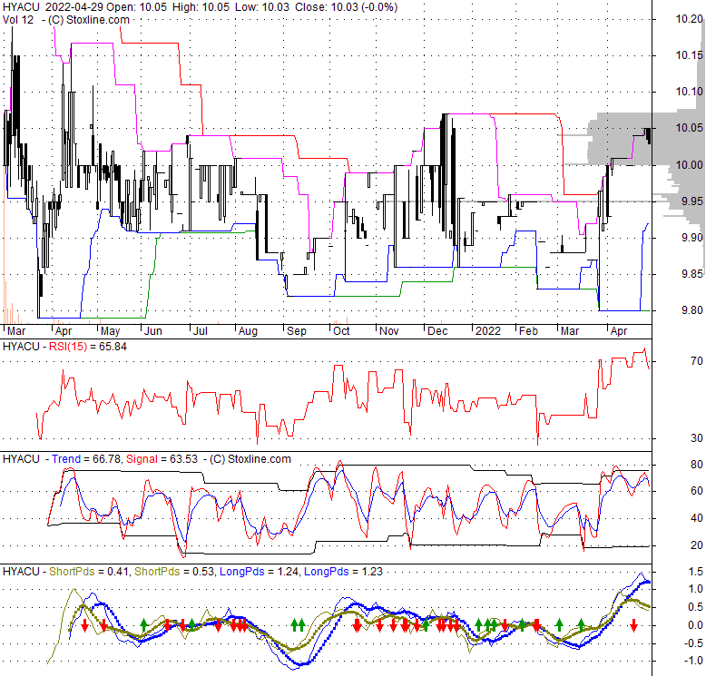Click the LongPds = 1.23 legend entry

(x=343, y=572)
